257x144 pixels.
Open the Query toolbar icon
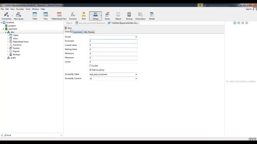click(x=107, y=15)
